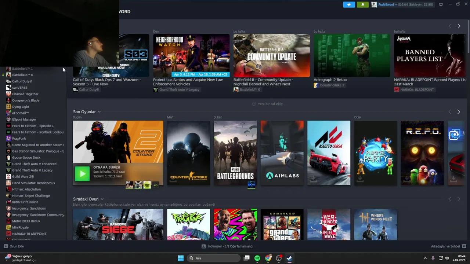This screenshot has height=264, width=470.
Task: Click the FragPunk icon in the library list
Action: pyautogui.click(x=8, y=138)
